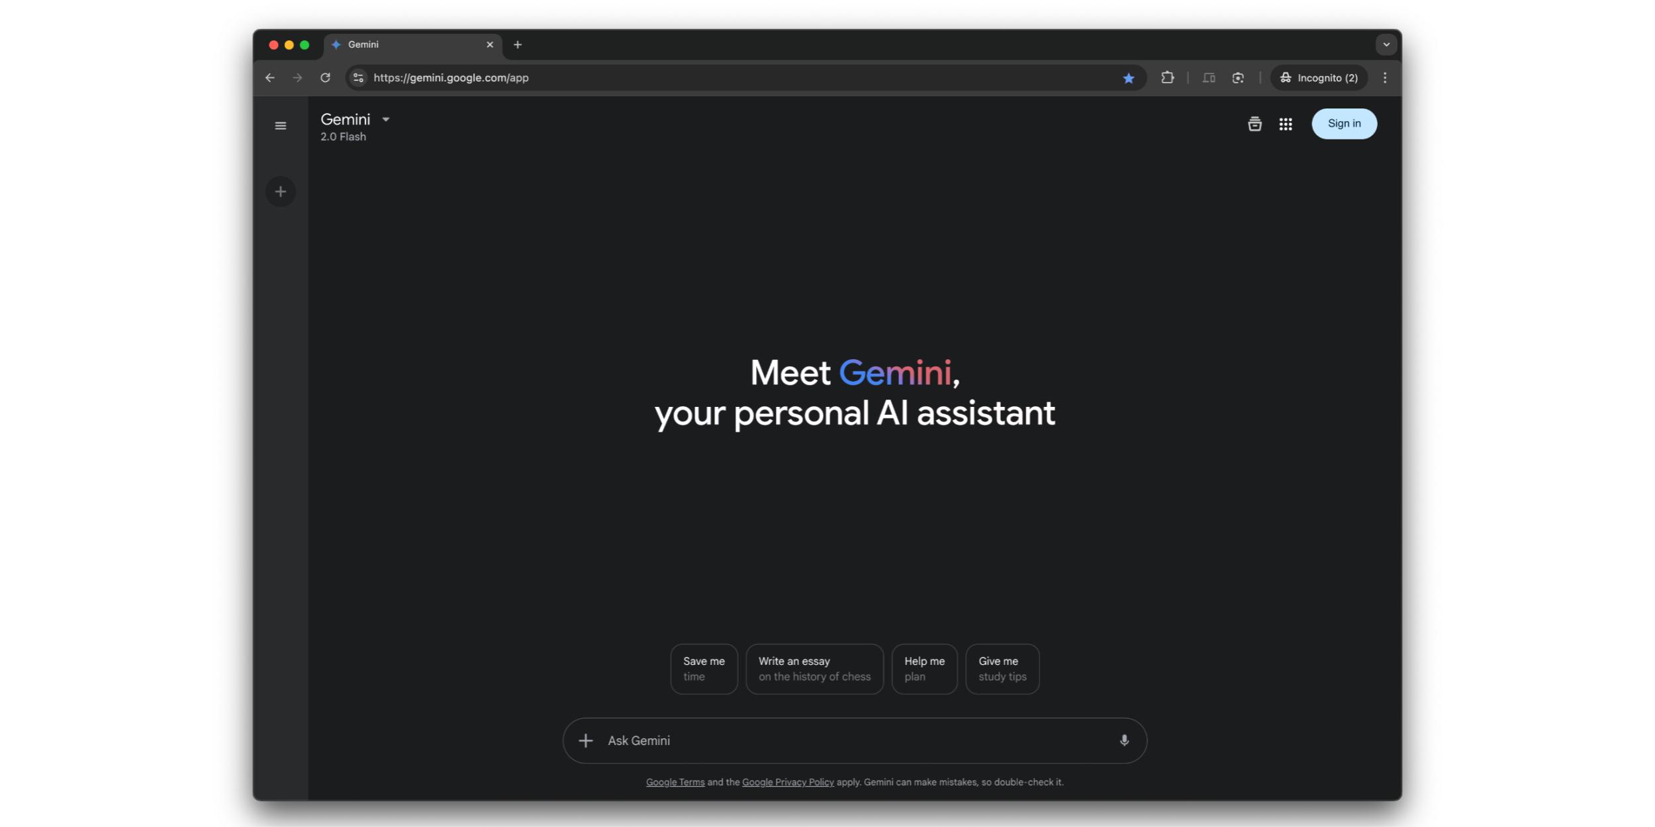The height and width of the screenshot is (827, 1655).
Task: Open the Google apps grid icon
Action: click(x=1286, y=124)
